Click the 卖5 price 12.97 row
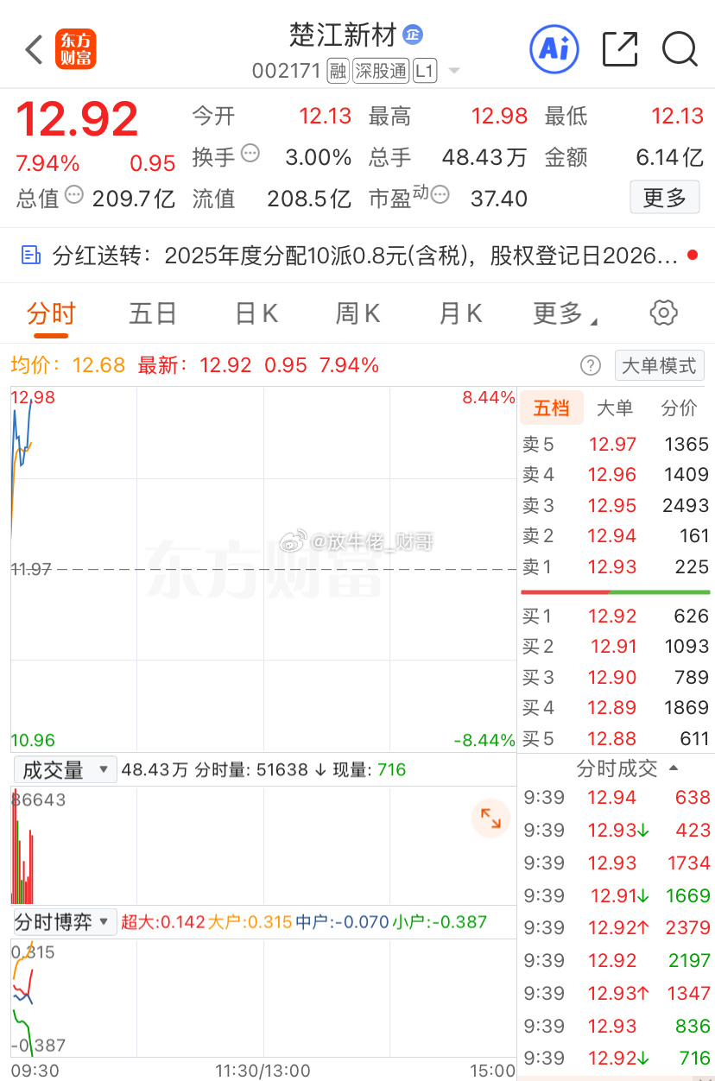Screen dimensions: 715x1081 [615, 445]
